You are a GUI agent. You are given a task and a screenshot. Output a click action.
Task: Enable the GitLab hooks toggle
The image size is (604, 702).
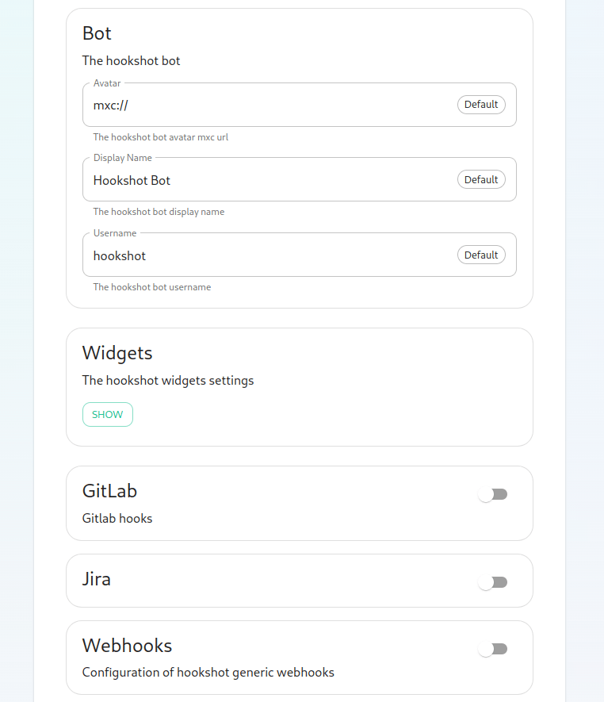pos(492,494)
